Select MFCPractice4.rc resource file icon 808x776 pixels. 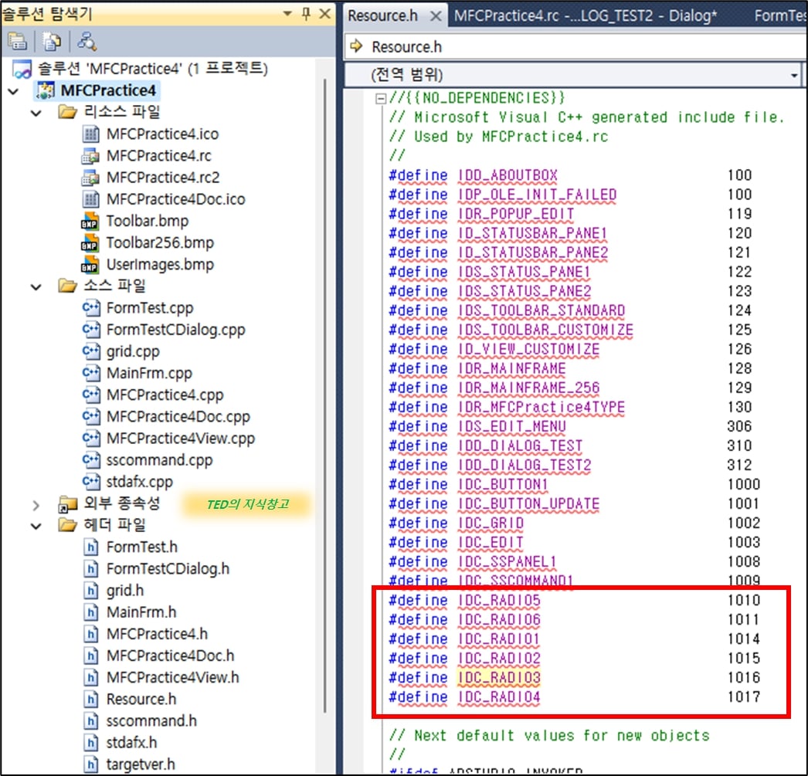(x=90, y=156)
